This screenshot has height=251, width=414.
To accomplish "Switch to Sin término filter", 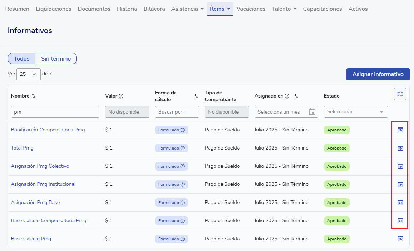I will click(x=56, y=59).
